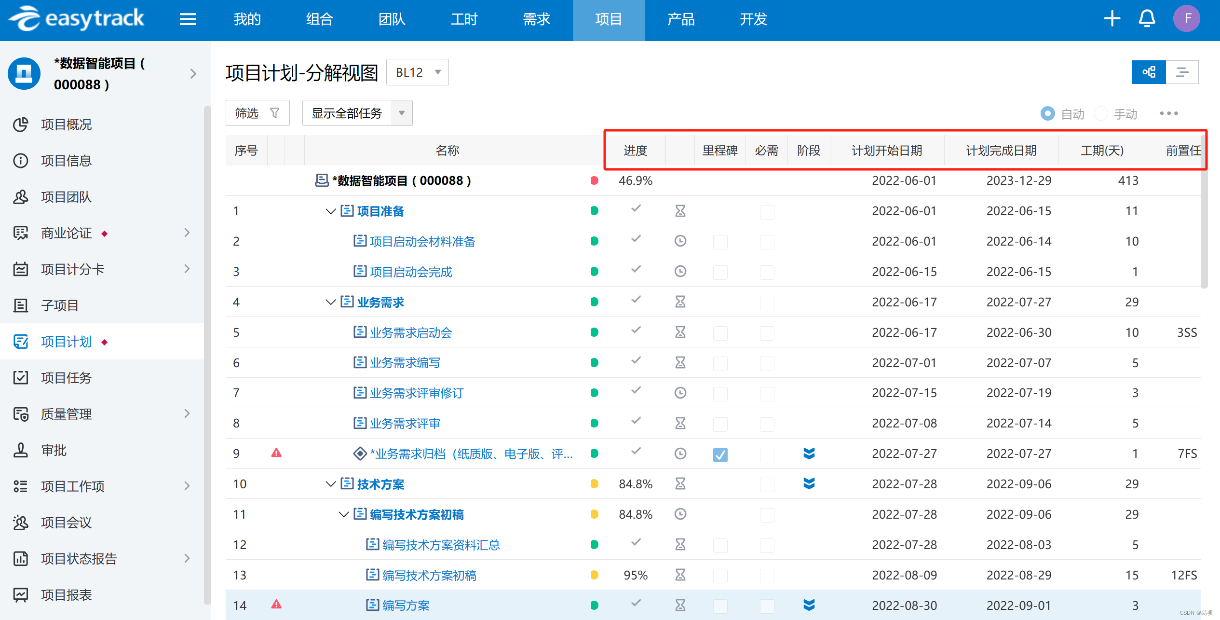This screenshot has width=1220, height=620.
Task: Click the project root icon beside 数据智能项目
Action: [x=322, y=180]
